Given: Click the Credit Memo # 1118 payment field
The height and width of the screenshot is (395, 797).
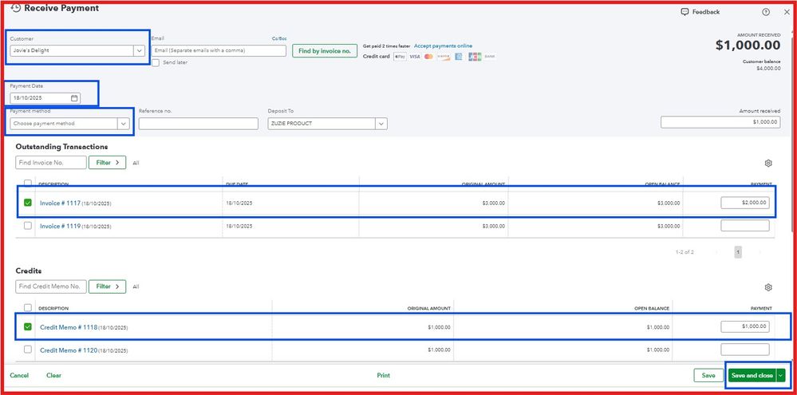Looking at the screenshot, I should pos(745,326).
